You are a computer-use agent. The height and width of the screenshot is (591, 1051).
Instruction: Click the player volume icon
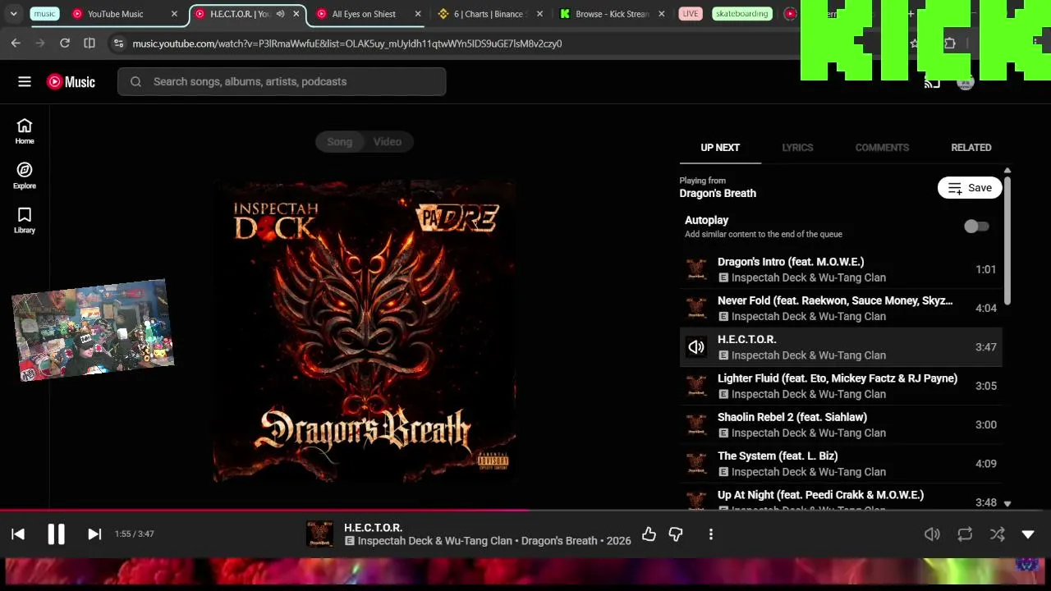(x=932, y=534)
